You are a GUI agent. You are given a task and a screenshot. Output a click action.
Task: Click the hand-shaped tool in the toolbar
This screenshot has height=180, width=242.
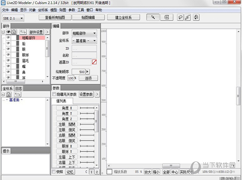point(196,18)
